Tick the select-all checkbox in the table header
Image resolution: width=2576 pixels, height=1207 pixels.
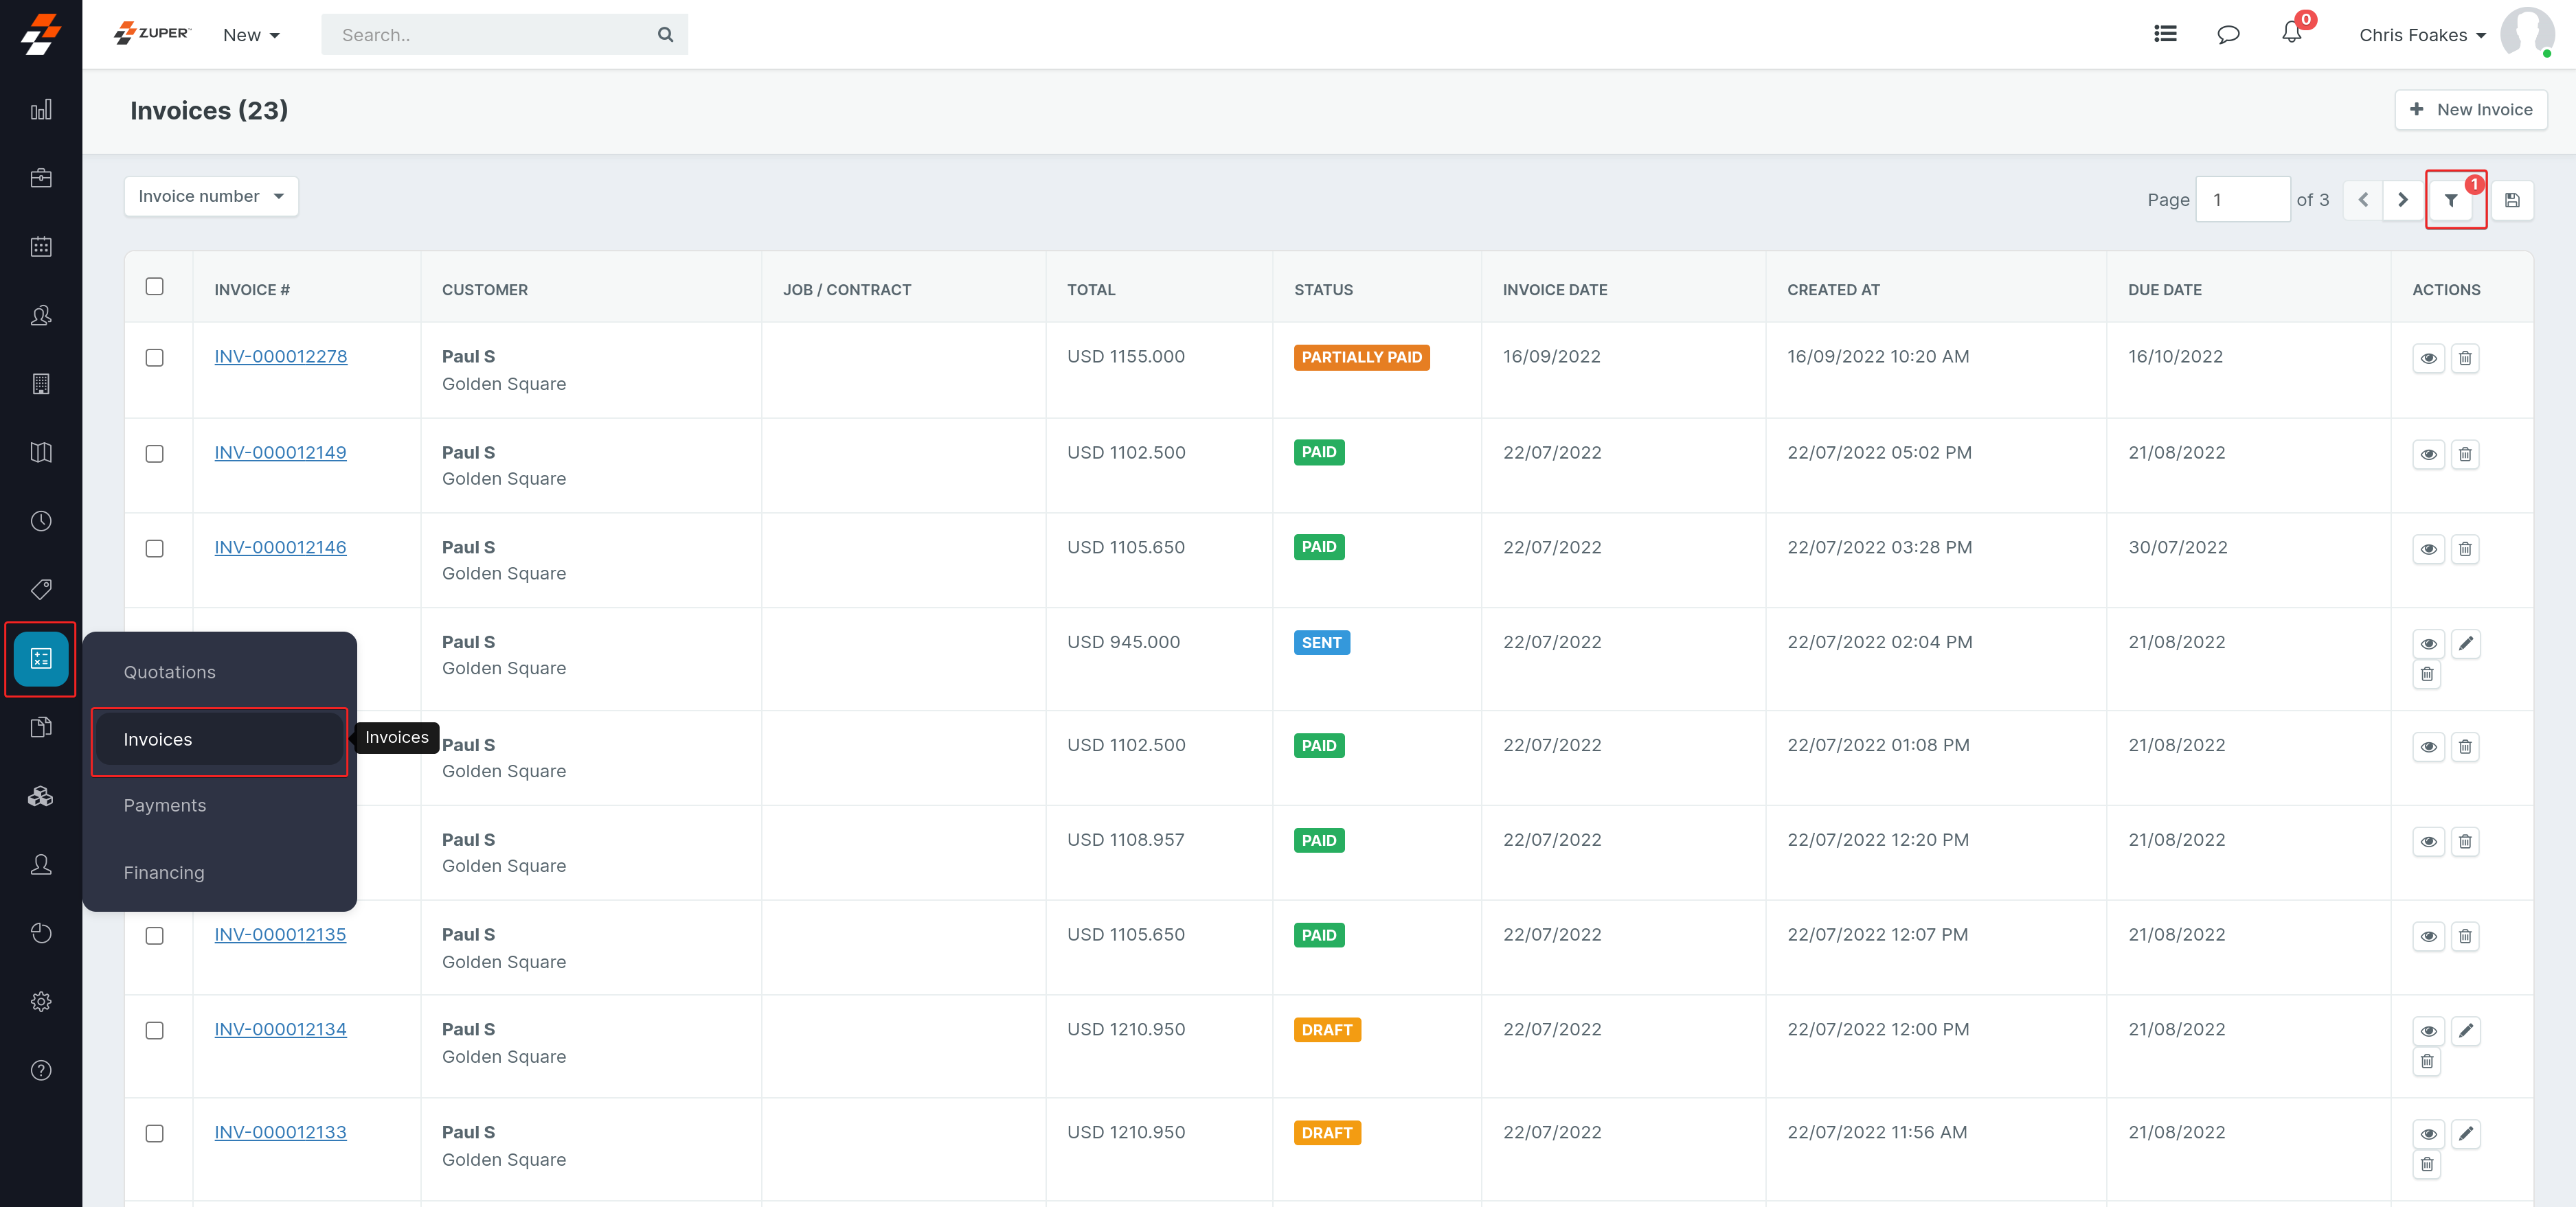[x=154, y=287]
